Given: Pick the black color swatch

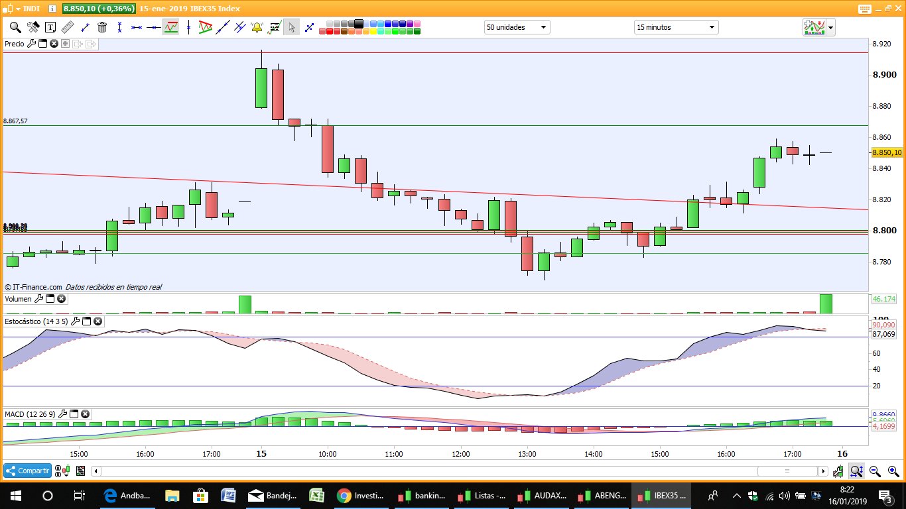Looking at the screenshot, I should pyautogui.click(x=359, y=24).
